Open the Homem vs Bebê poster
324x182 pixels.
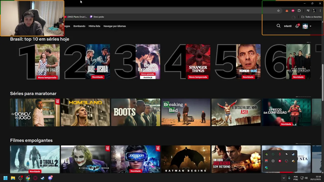[248, 62]
